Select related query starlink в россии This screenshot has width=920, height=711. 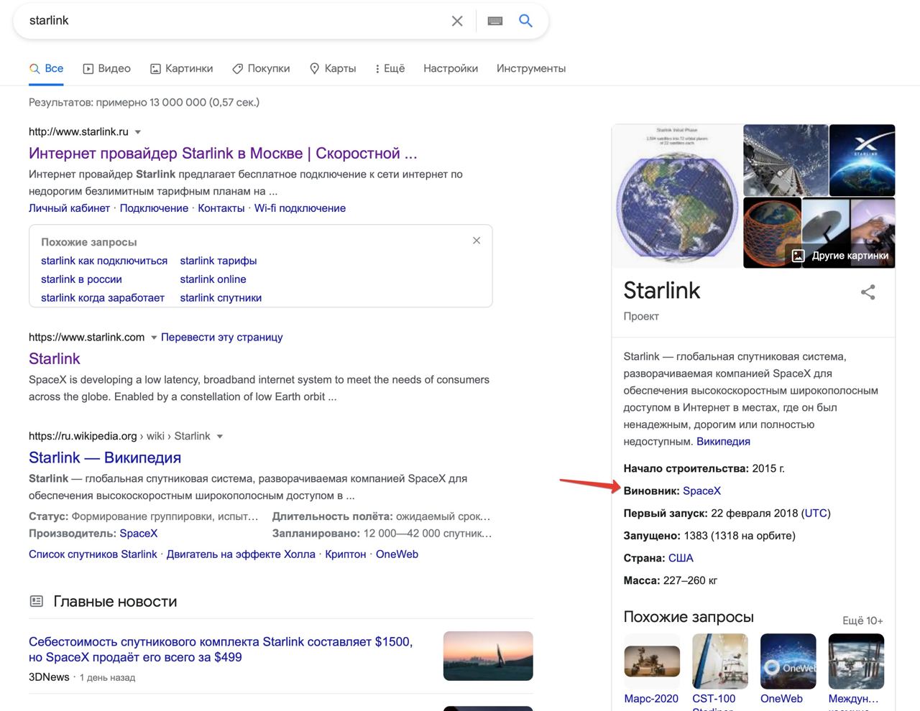point(81,279)
